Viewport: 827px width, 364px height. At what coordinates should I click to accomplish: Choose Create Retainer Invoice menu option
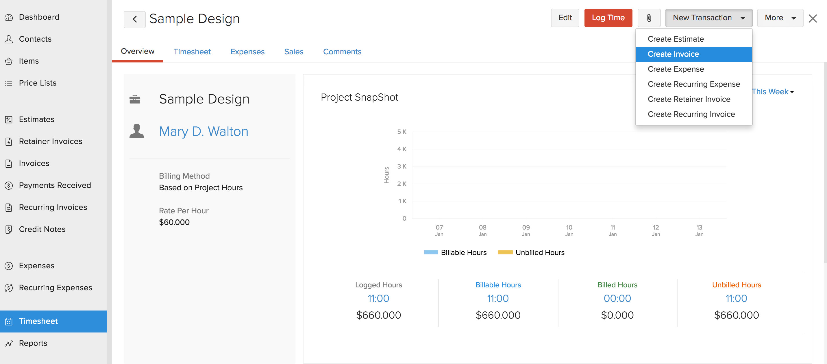689,99
